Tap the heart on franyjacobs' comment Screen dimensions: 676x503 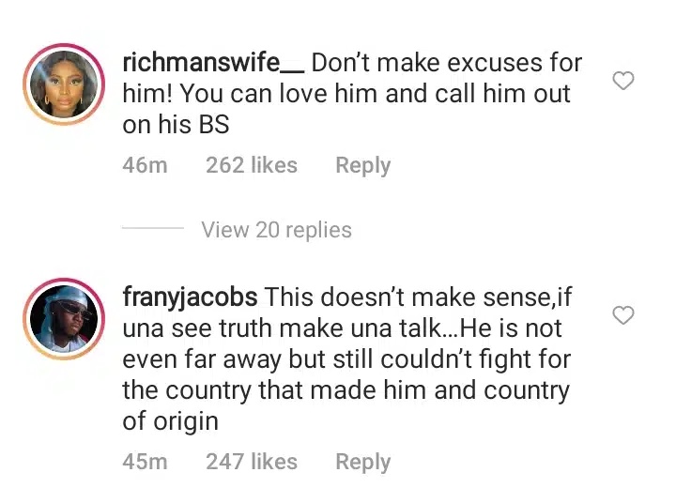[622, 315]
